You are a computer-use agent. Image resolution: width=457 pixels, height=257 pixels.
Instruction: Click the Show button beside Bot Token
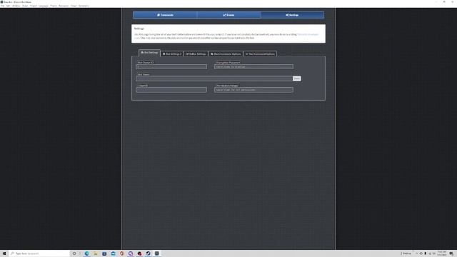click(297, 79)
